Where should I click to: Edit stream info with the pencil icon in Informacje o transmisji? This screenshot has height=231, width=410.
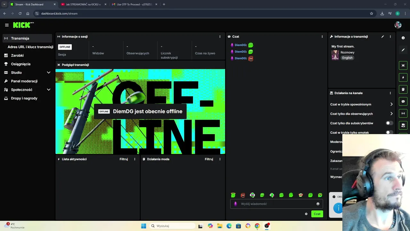click(382, 37)
